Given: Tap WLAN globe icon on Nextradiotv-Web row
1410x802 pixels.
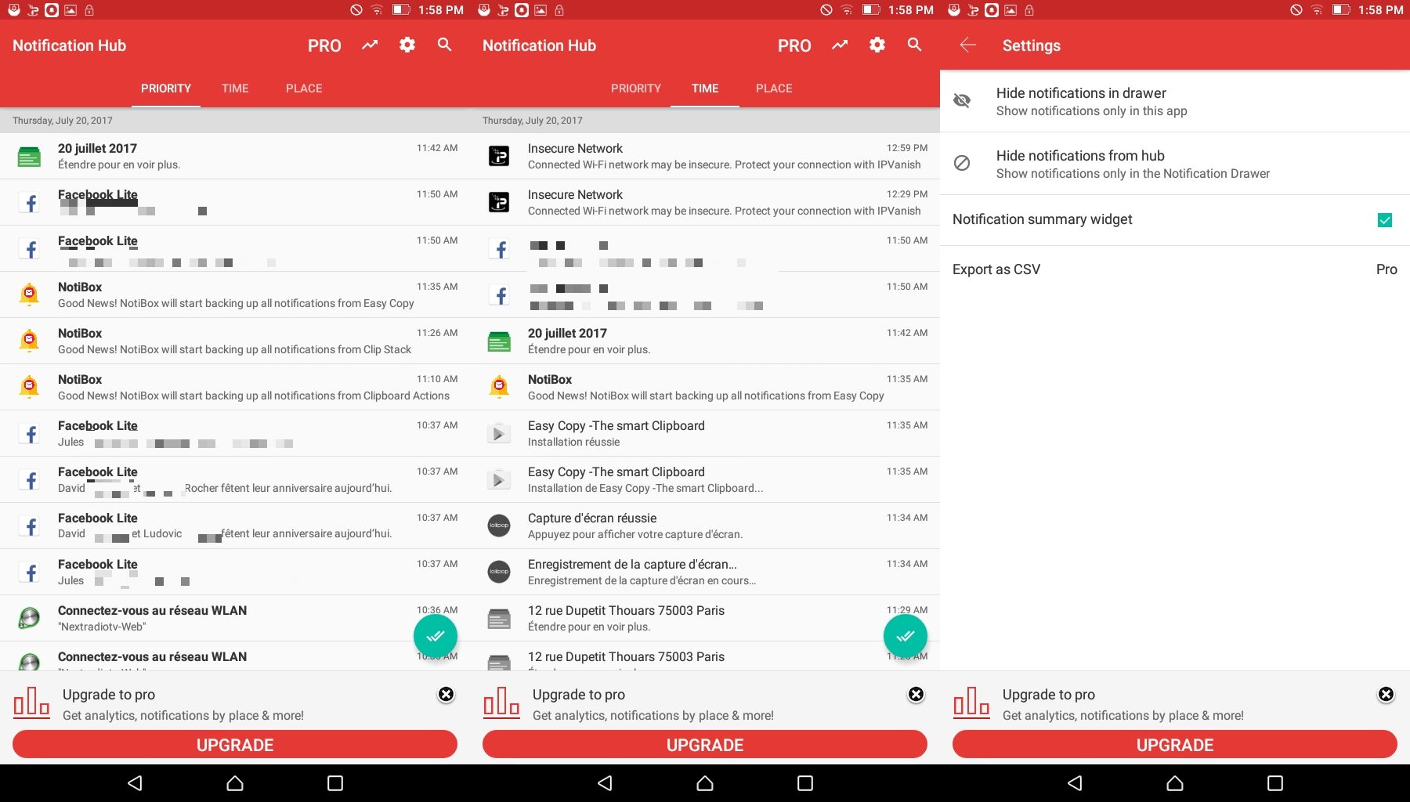Looking at the screenshot, I should click(29, 618).
